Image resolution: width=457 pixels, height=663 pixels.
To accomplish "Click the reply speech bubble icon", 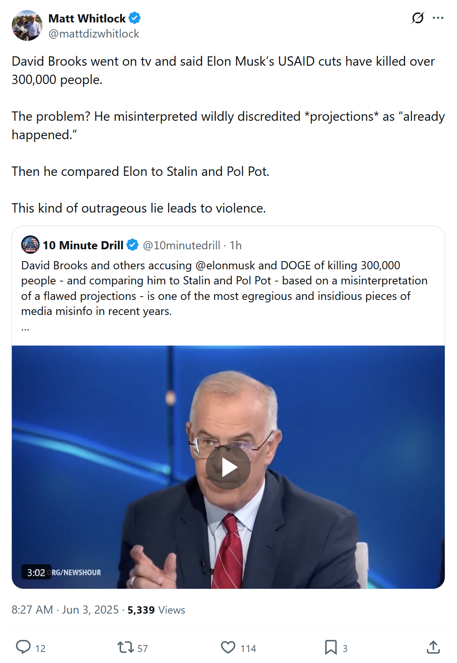I will (x=23, y=647).
